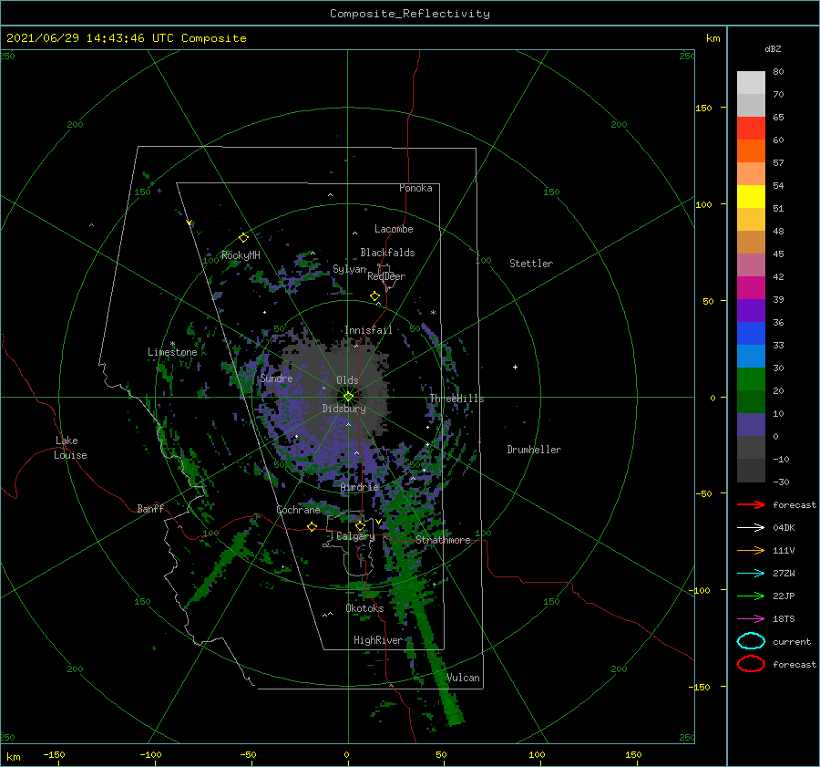Click the 18TS legend label
The image size is (820, 767).
point(784,619)
